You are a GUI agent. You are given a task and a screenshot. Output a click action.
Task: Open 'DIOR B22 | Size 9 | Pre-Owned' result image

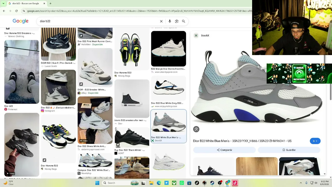[58, 44]
